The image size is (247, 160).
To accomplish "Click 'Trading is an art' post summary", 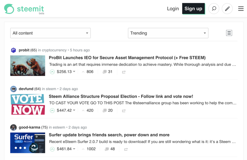I will click(143, 65).
